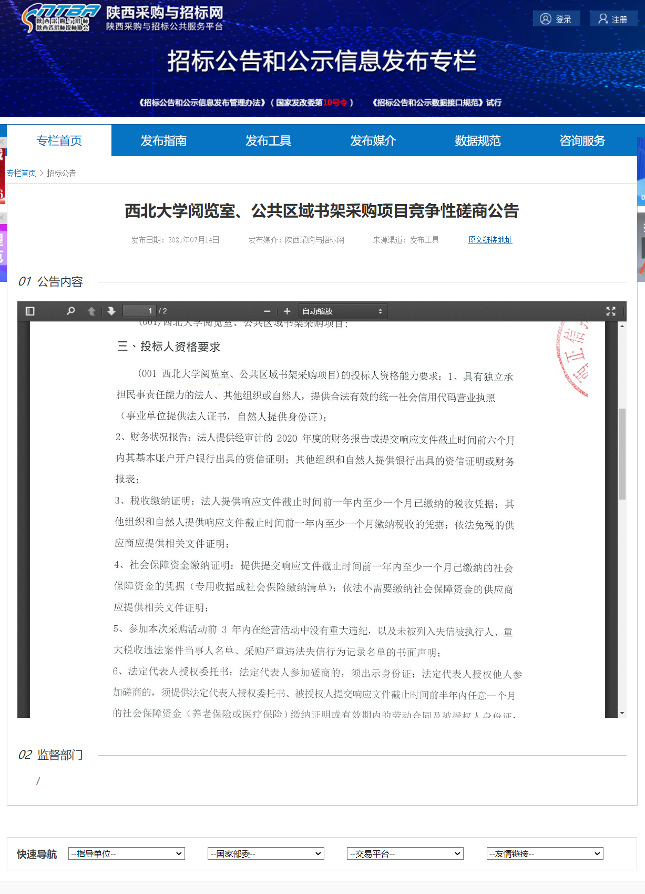The height and width of the screenshot is (894, 645).
Task: Zoom out the PDF with minus
Action: click(267, 311)
